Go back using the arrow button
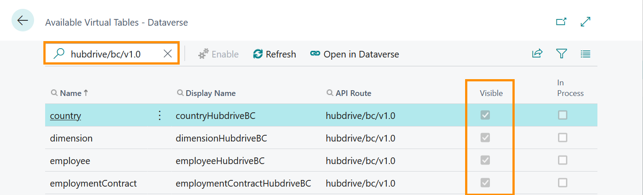643x195 pixels. 23,20
